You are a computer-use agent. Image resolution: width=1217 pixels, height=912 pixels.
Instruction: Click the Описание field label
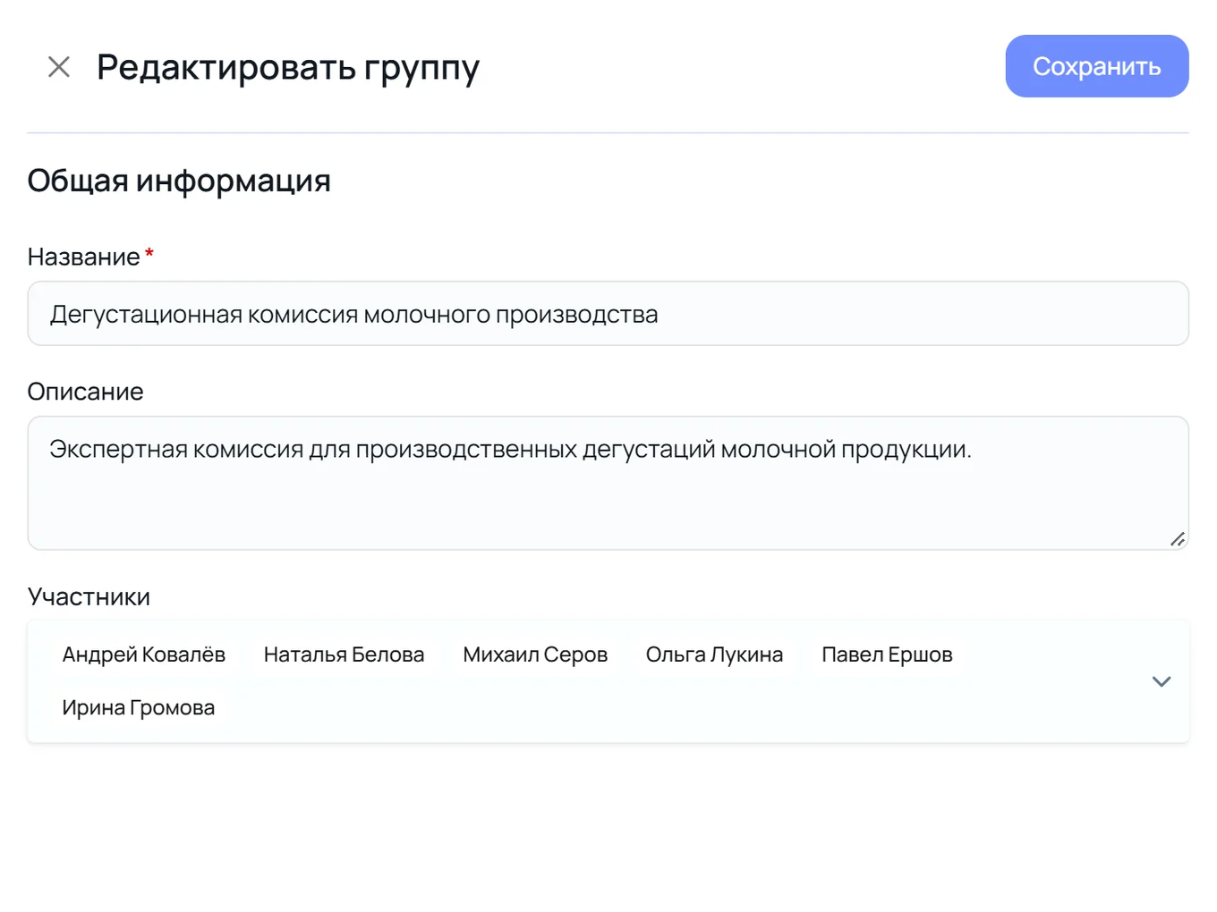tap(86, 392)
